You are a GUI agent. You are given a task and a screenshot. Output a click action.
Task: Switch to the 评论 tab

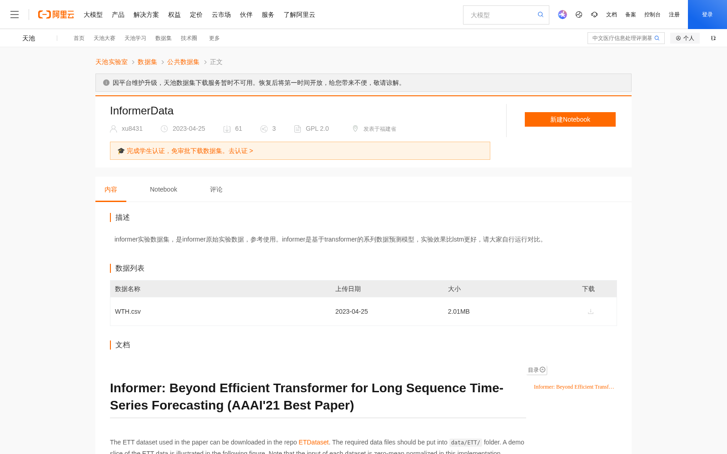coord(216,189)
